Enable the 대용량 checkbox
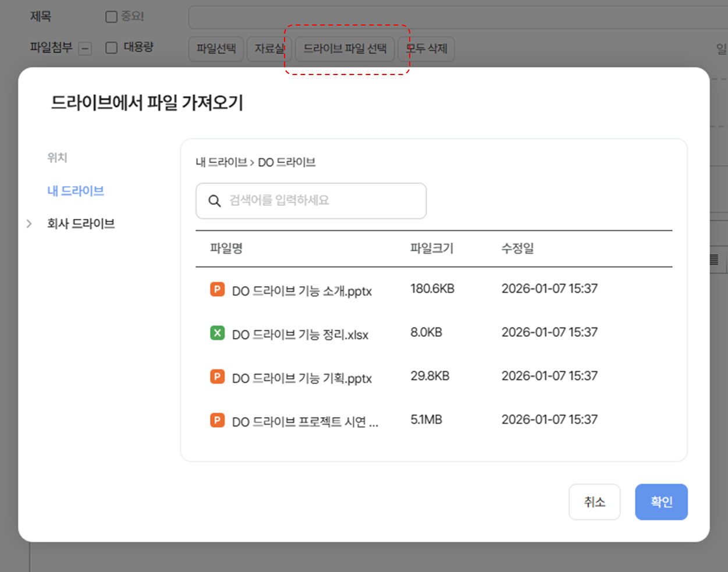Screen dimensions: 728x572 111,48
